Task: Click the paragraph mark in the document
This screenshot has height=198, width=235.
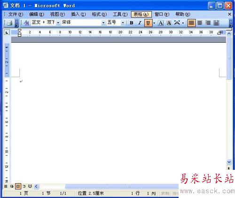Action: tap(21, 81)
